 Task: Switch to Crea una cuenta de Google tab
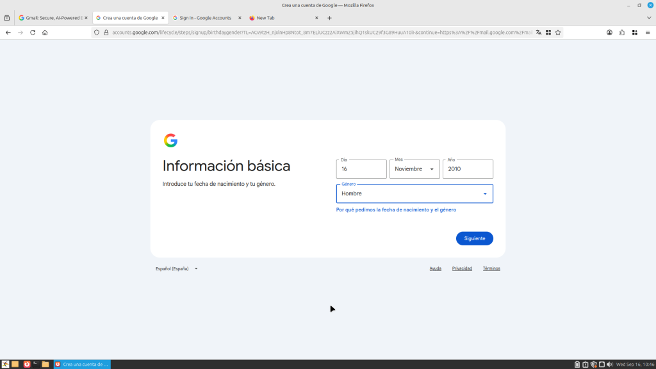tap(130, 18)
